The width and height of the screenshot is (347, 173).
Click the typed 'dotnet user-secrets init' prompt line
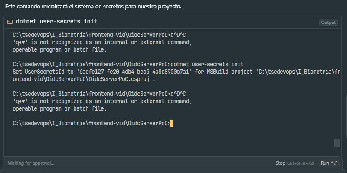[128, 64]
